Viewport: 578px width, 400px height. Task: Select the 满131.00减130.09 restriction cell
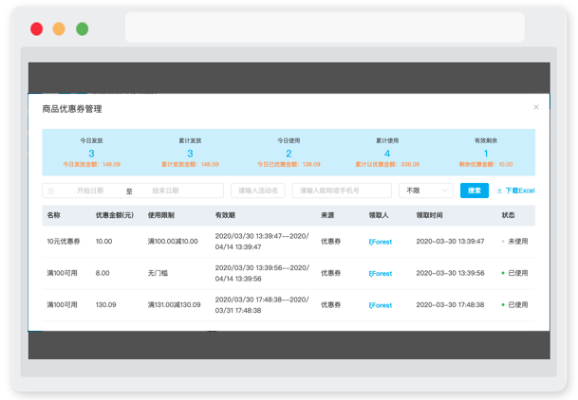coord(174,304)
